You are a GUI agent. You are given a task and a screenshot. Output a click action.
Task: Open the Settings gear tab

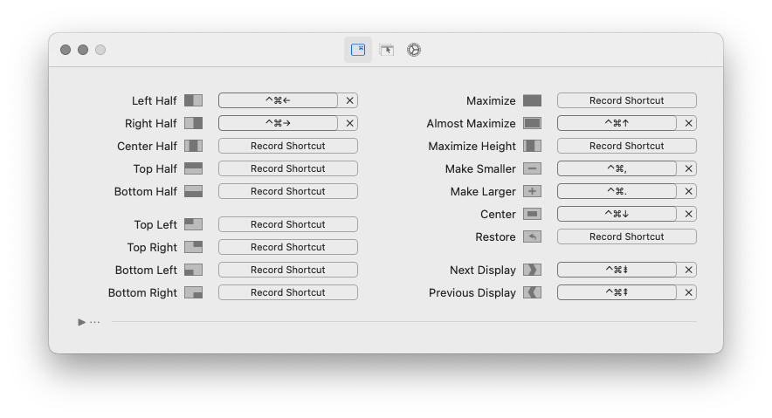[x=414, y=50]
